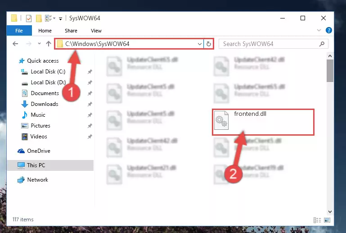The height and width of the screenshot is (233, 346).
Task: Open Local Disk (D:) in sidebar
Action: [48, 82]
